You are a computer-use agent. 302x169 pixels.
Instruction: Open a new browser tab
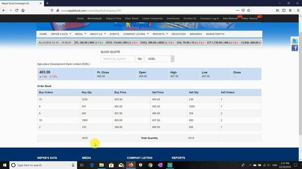point(47,3)
